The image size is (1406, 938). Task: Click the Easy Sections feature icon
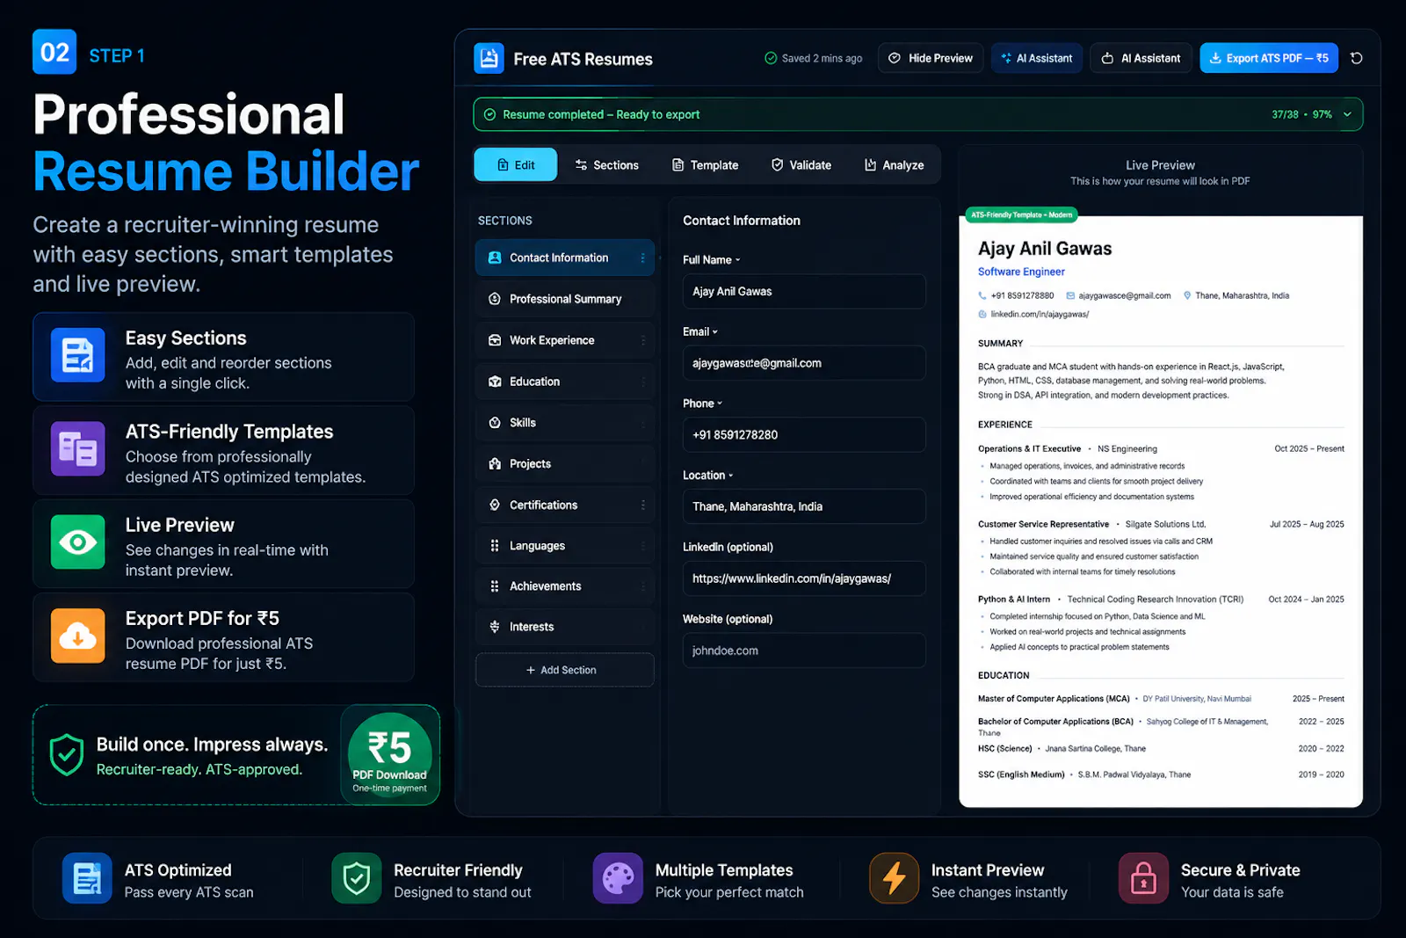(77, 355)
